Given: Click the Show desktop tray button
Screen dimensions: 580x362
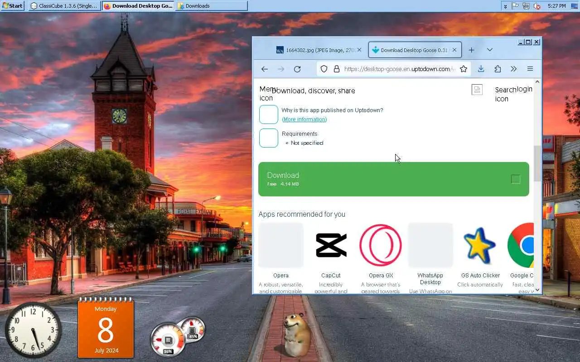Looking at the screenshot, I should [x=575, y=6].
